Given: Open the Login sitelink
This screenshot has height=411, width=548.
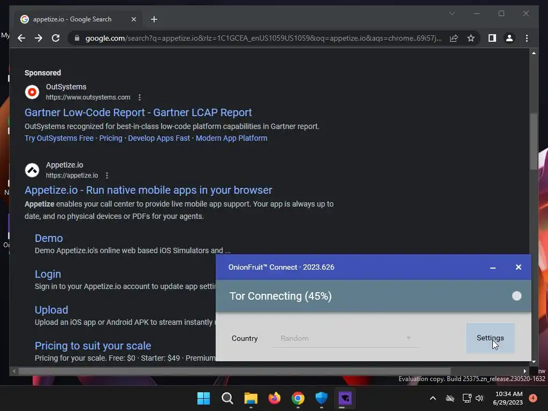Looking at the screenshot, I should point(48,275).
